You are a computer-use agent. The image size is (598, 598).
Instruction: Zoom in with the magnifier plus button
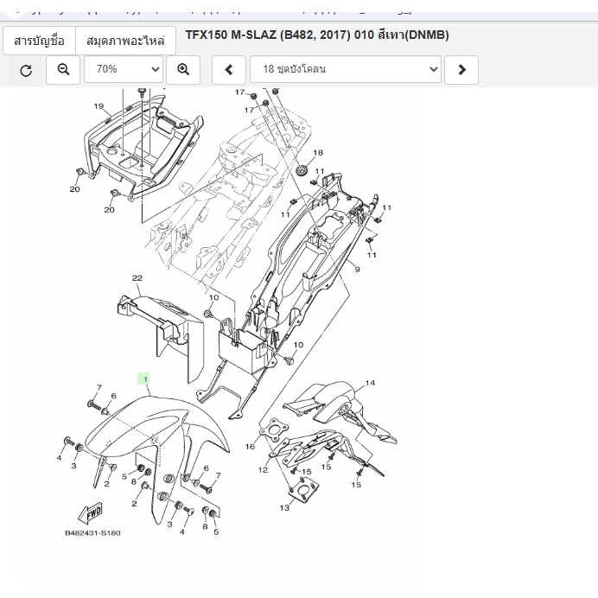pyautogui.click(x=183, y=70)
